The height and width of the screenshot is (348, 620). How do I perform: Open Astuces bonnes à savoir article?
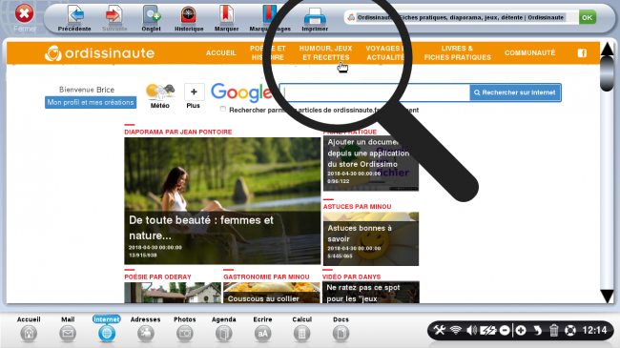click(371, 239)
